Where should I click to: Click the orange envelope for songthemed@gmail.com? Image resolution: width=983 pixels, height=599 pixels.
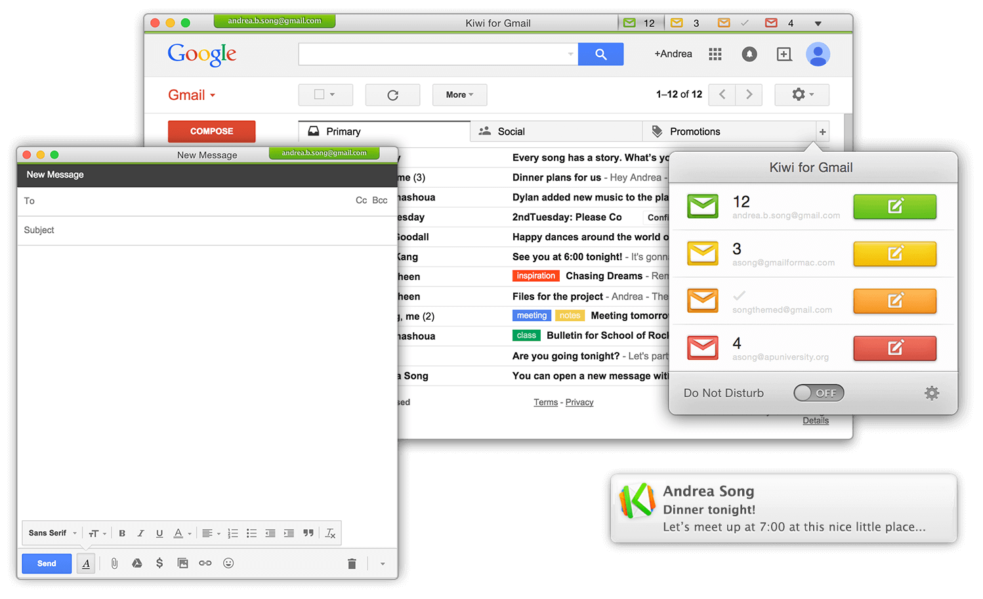coord(703,301)
